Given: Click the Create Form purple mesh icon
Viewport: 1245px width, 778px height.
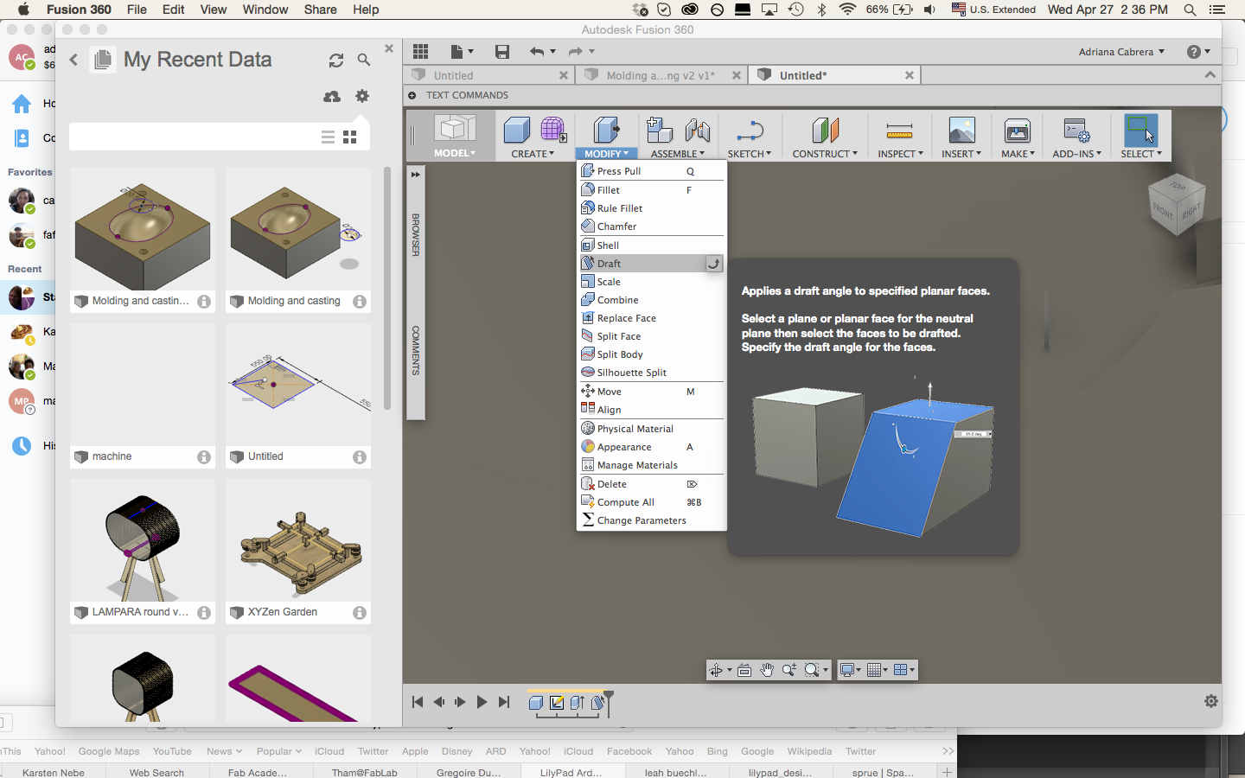Looking at the screenshot, I should pos(553,130).
